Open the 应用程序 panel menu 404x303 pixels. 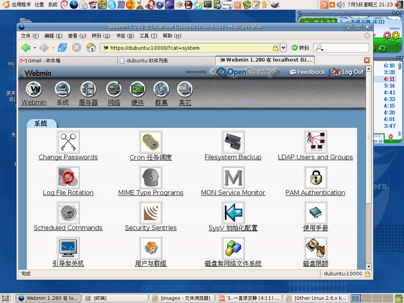click(x=17, y=5)
